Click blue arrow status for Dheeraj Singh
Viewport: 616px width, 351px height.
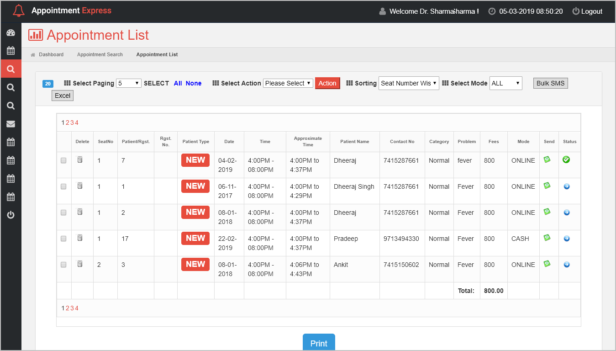(x=567, y=186)
